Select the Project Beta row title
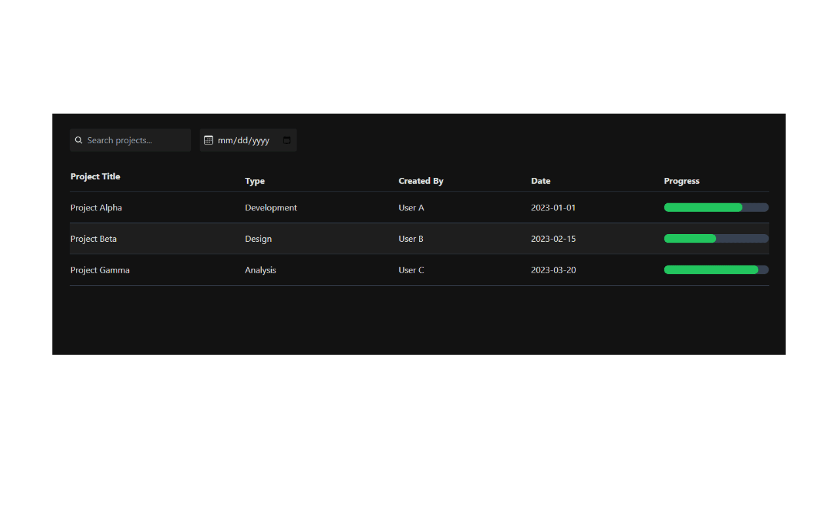Image resolution: width=838 pixels, height=523 pixels. [94, 239]
